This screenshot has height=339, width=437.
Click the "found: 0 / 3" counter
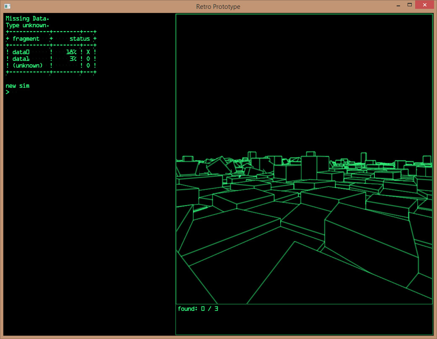point(197,309)
